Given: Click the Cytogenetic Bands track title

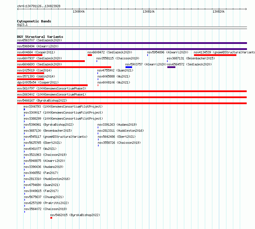Looking at the screenshot, I should coord(34,21).
